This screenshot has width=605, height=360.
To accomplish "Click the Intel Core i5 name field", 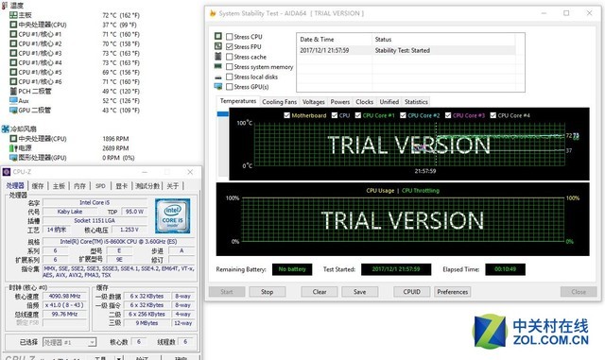I will [x=95, y=202].
